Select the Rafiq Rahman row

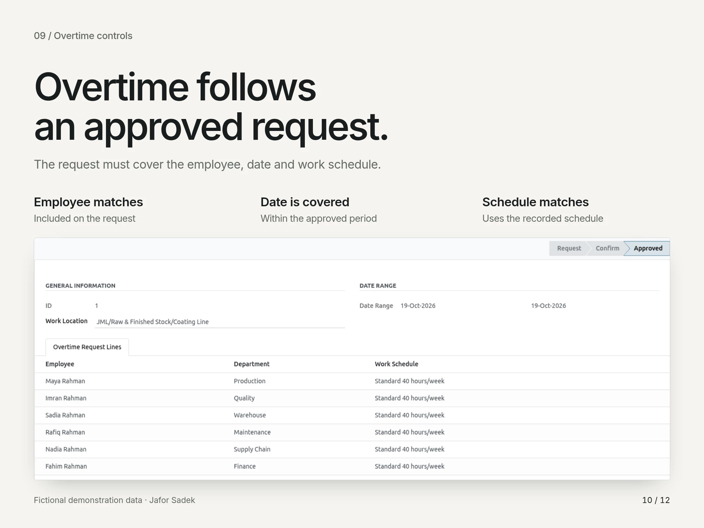click(352, 432)
